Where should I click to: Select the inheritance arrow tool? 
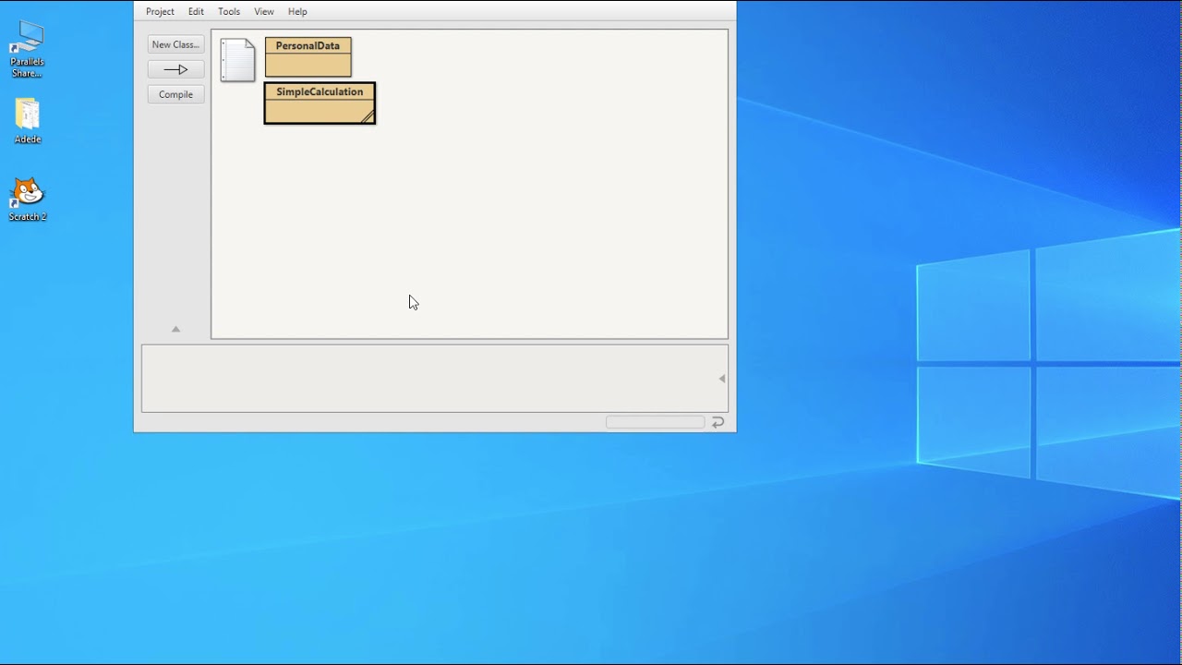click(175, 69)
